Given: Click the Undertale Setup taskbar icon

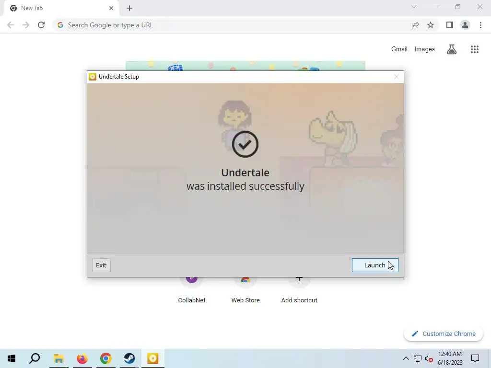Looking at the screenshot, I should (153, 358).
